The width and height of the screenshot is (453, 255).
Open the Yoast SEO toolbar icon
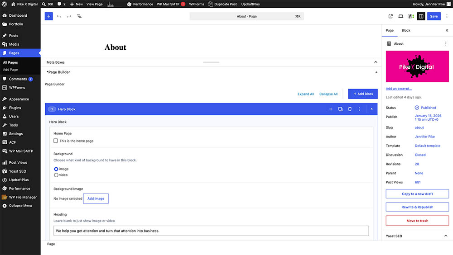[410, 16]
